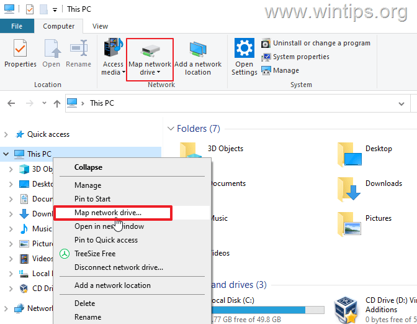The image size is (417, 324).
Task: Click the Videos film icon in sidebar
Action: click(x=24, y=259)
